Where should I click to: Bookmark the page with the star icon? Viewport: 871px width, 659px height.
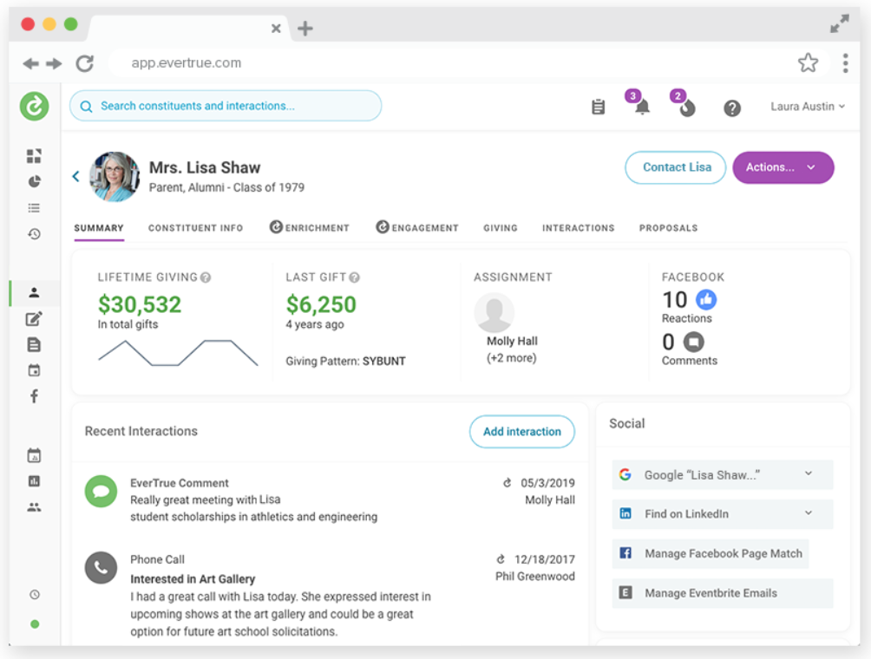coord(808,62)
